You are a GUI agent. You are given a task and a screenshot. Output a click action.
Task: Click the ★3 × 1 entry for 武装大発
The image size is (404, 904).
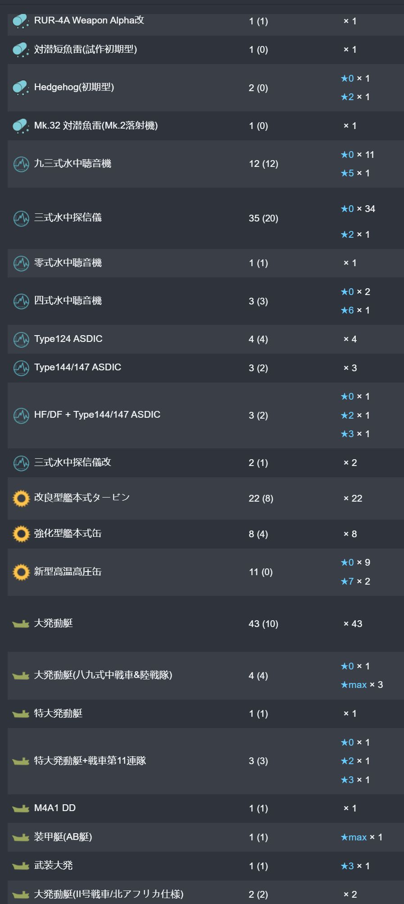pos(355,866)
